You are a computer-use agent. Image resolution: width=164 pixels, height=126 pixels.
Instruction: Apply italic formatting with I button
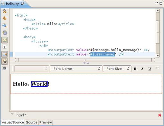coord(142,69)
